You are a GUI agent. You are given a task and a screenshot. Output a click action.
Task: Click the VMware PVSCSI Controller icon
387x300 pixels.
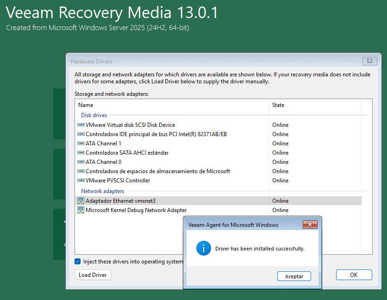tap(81, 181)
